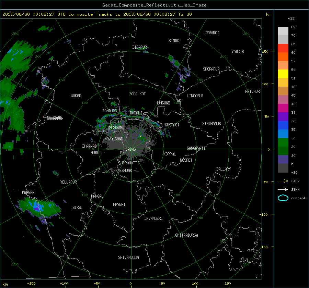
Task: Click the LAXMESHWAR city label
Action: click(122, 171)
